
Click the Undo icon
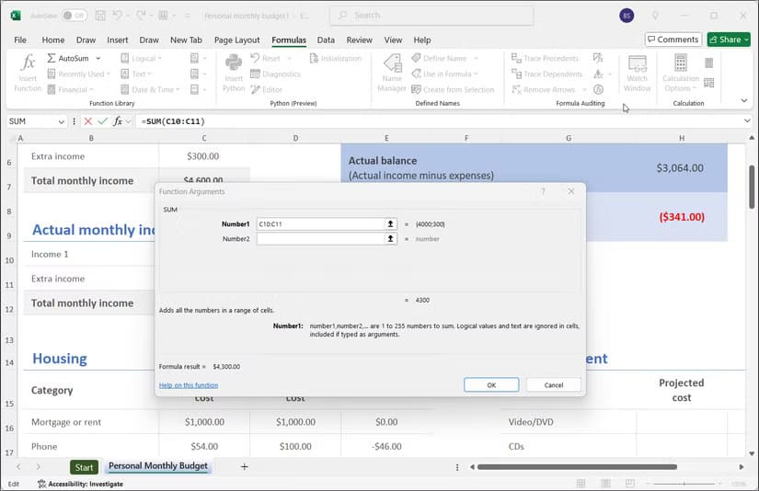(x=118, y=16)
